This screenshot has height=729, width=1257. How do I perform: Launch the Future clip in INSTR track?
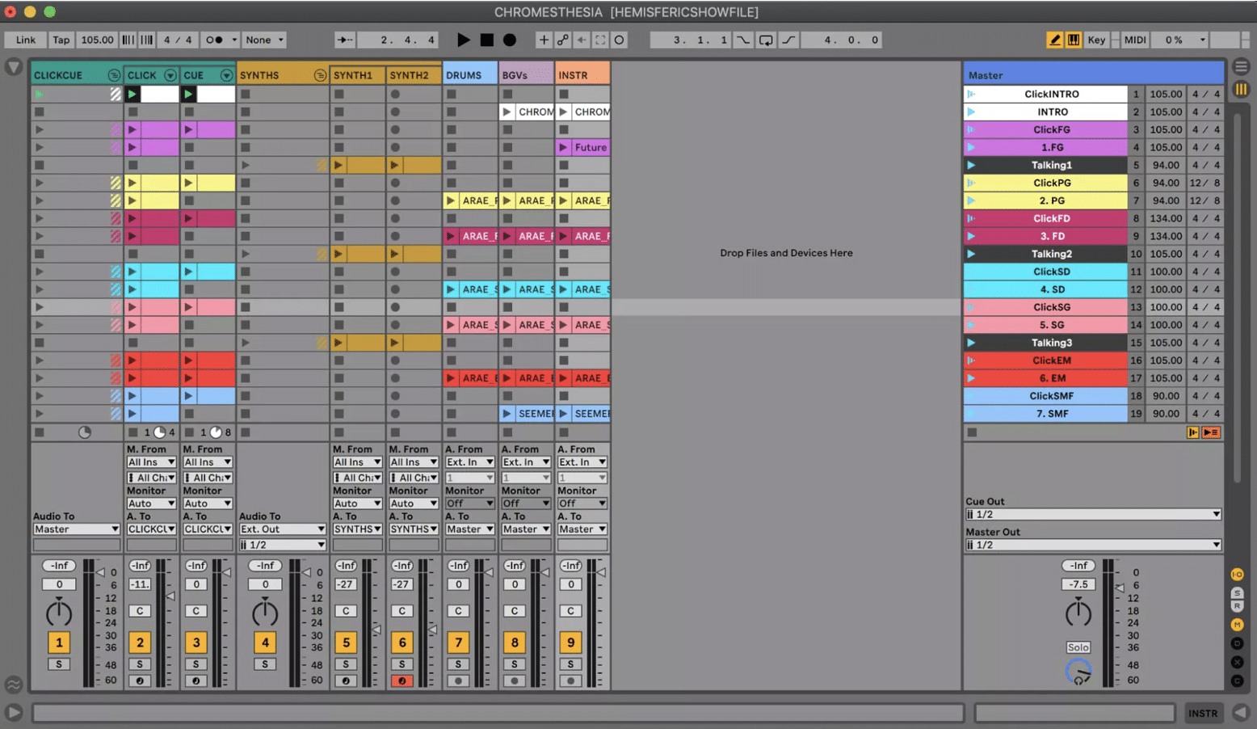click(564, 147)
